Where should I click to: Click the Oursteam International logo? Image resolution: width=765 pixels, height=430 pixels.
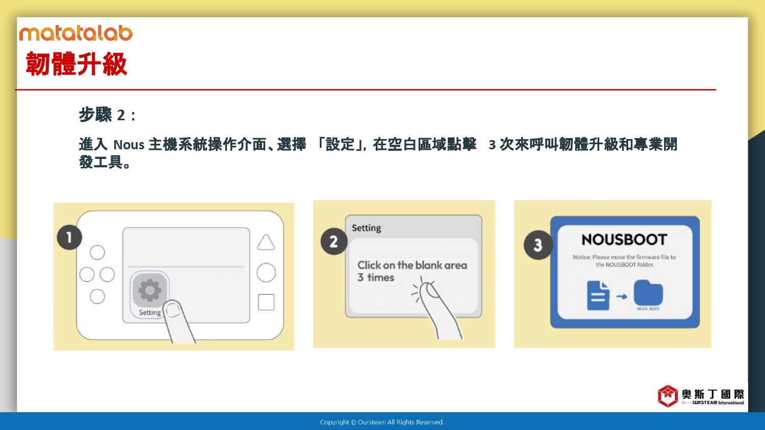701,396
